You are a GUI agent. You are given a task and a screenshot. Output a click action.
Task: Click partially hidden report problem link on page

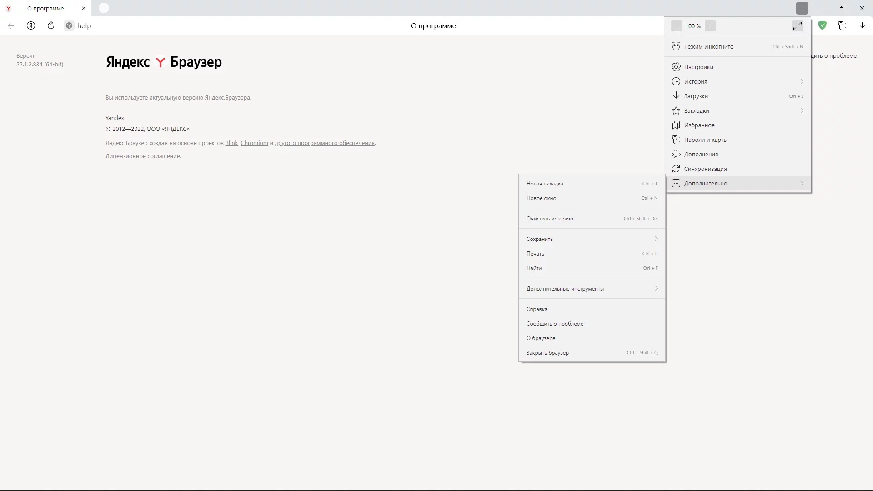pyautogui.click(x=834, y=56)
